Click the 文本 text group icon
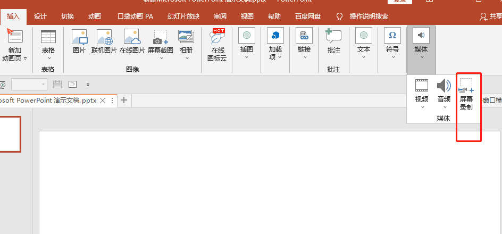This screenshot has width=502, height=234. pos(363,35)
